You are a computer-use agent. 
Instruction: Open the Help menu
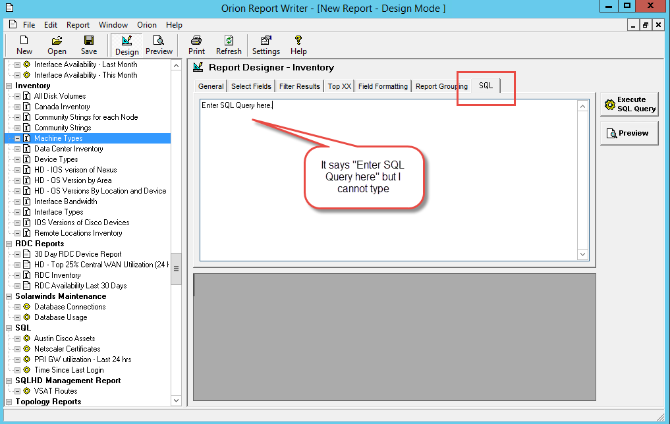pyautogui.click(x=174, y=25)
